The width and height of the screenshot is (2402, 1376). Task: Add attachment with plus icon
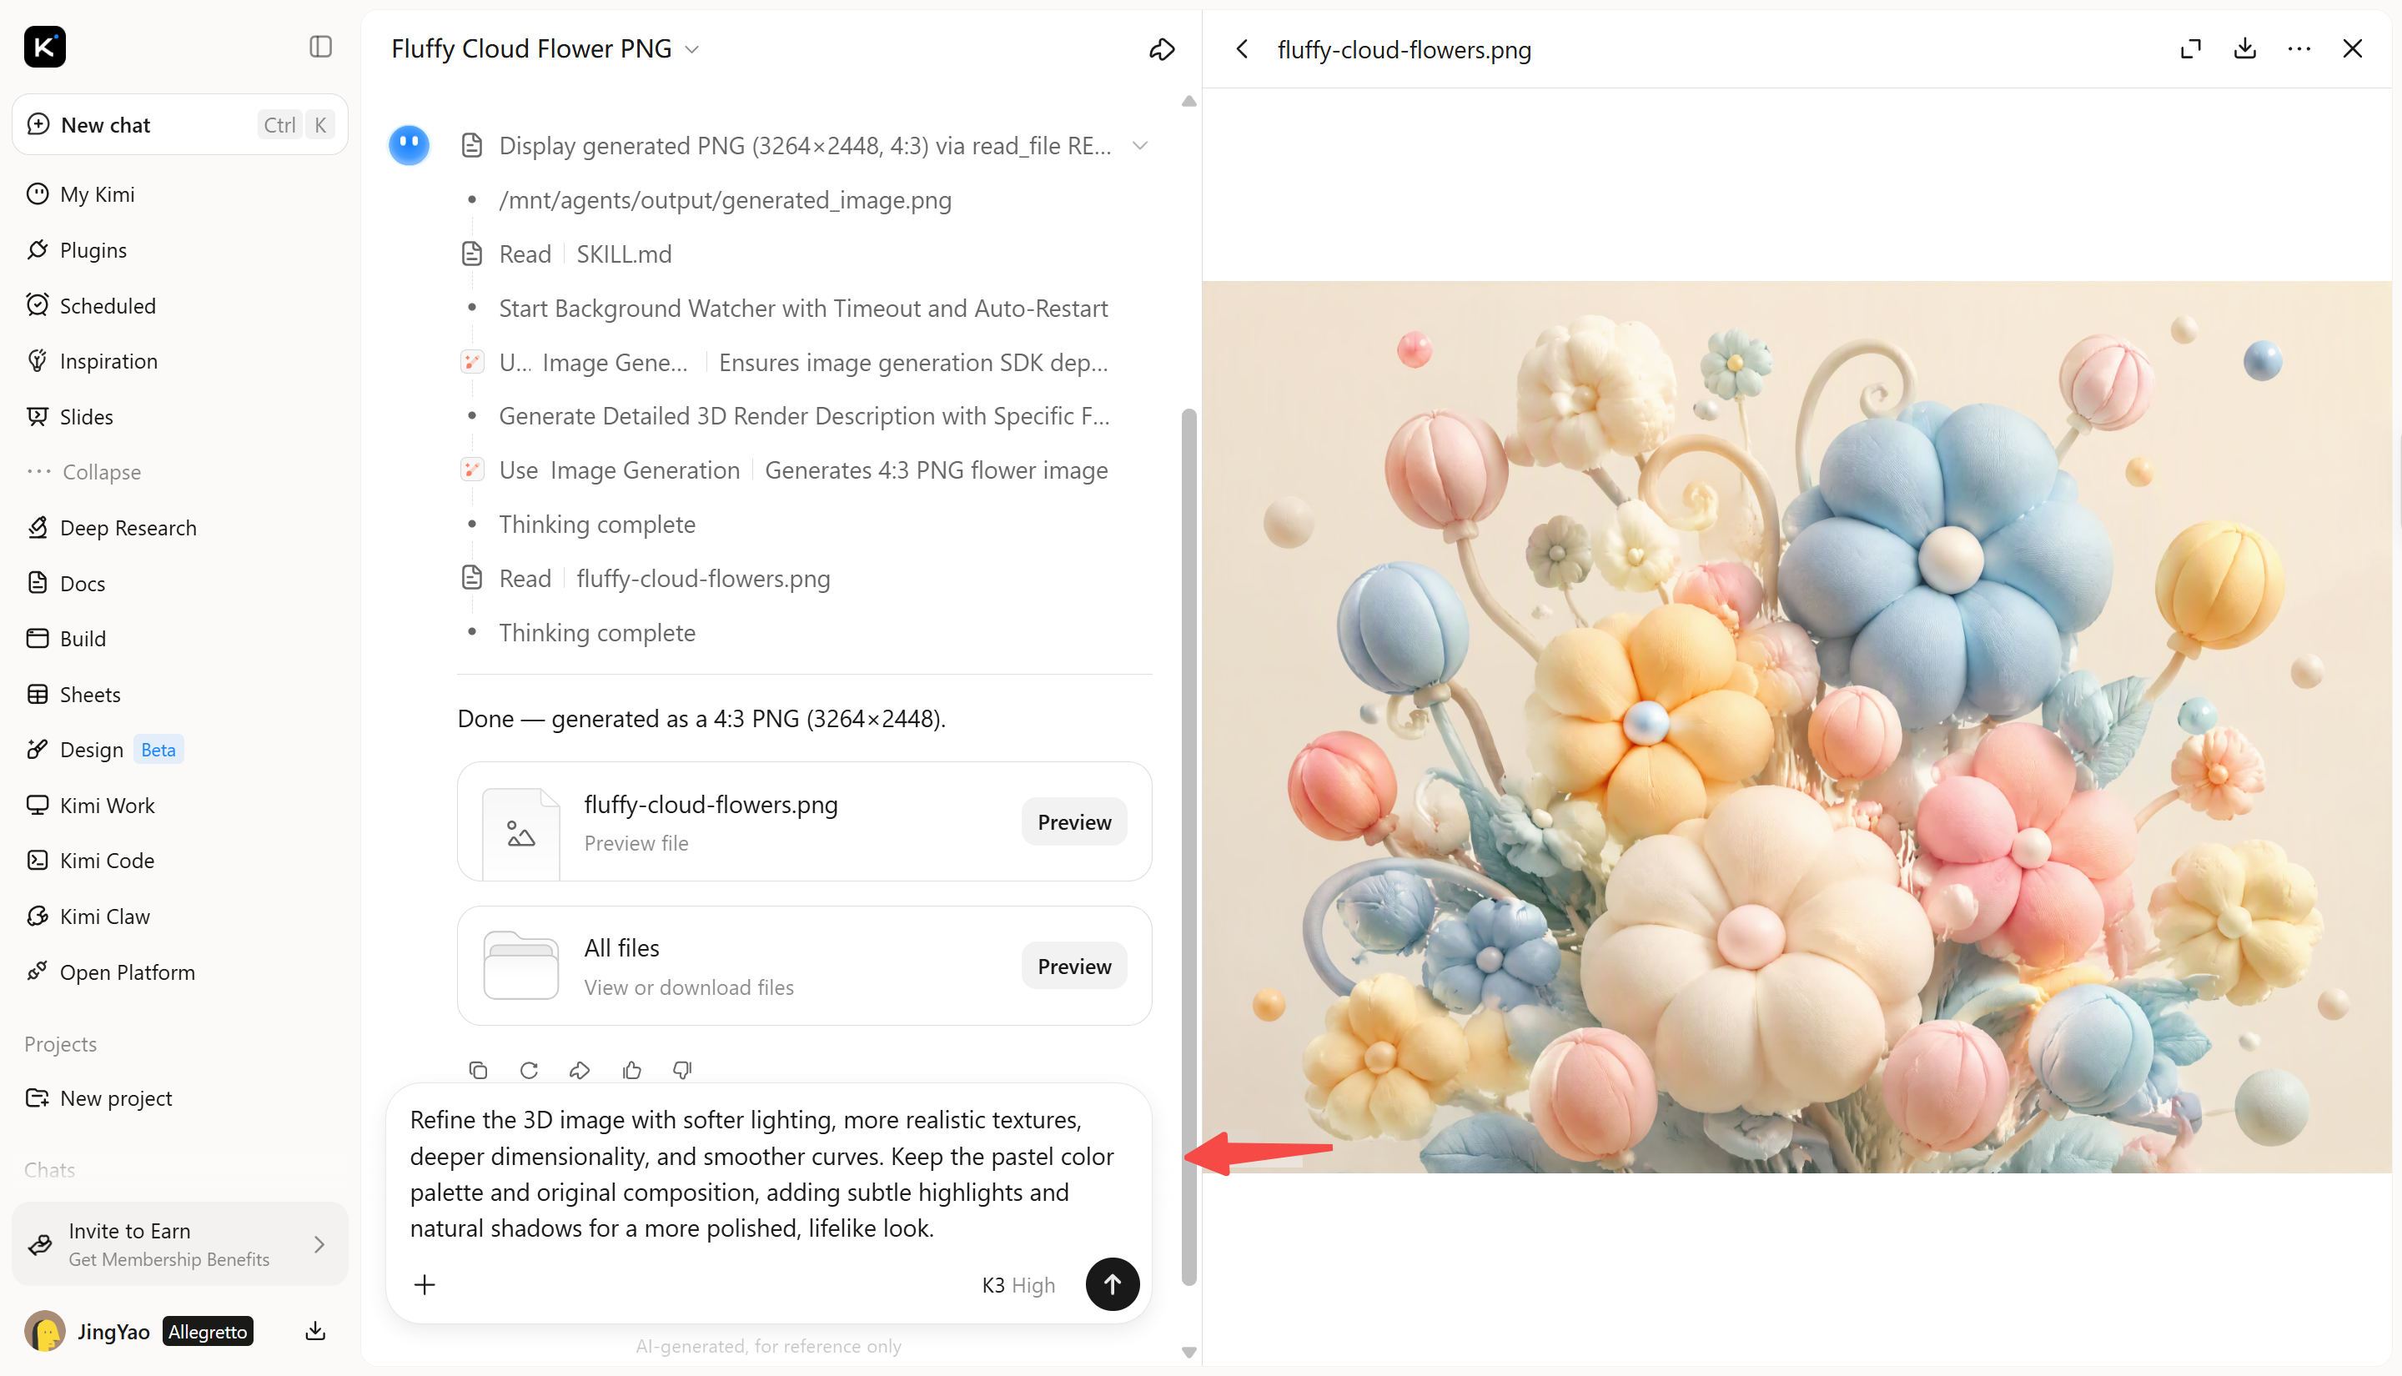425,1284
